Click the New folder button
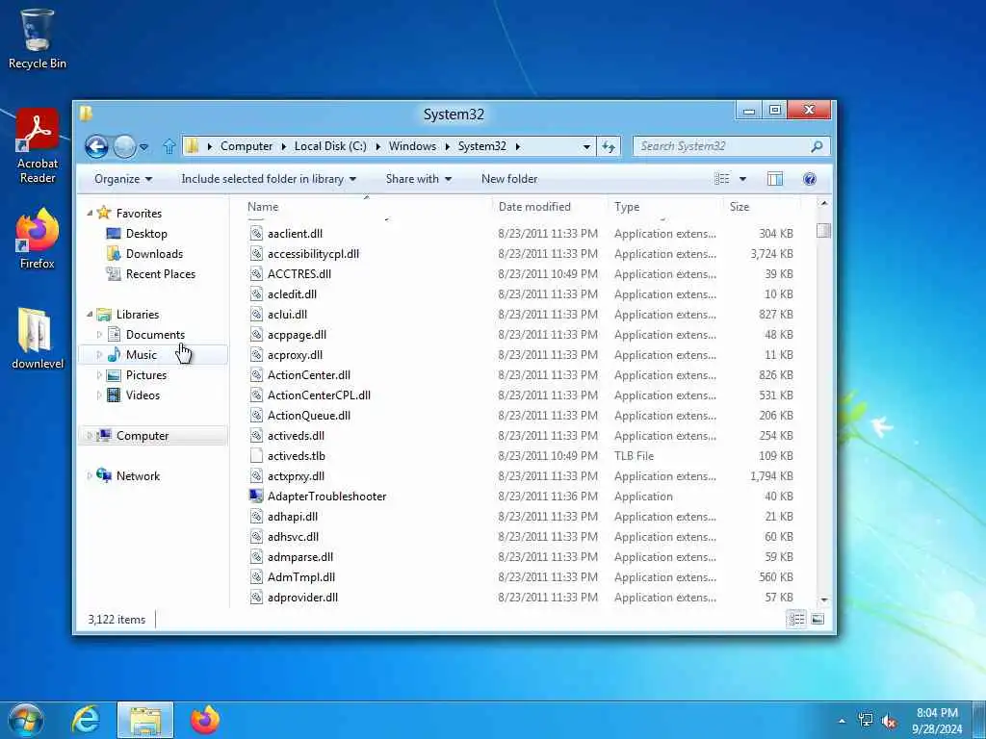 point(509,179)
